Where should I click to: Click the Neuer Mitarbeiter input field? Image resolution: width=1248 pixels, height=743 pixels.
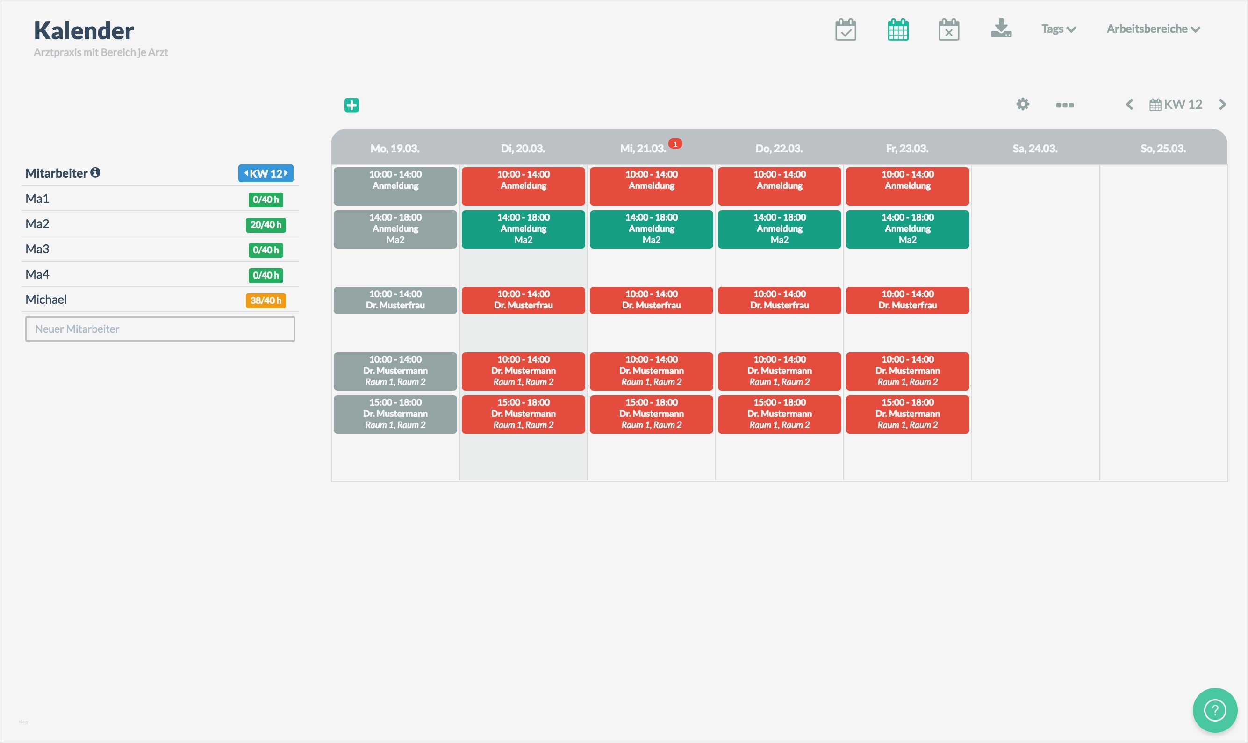pos(160,329)
